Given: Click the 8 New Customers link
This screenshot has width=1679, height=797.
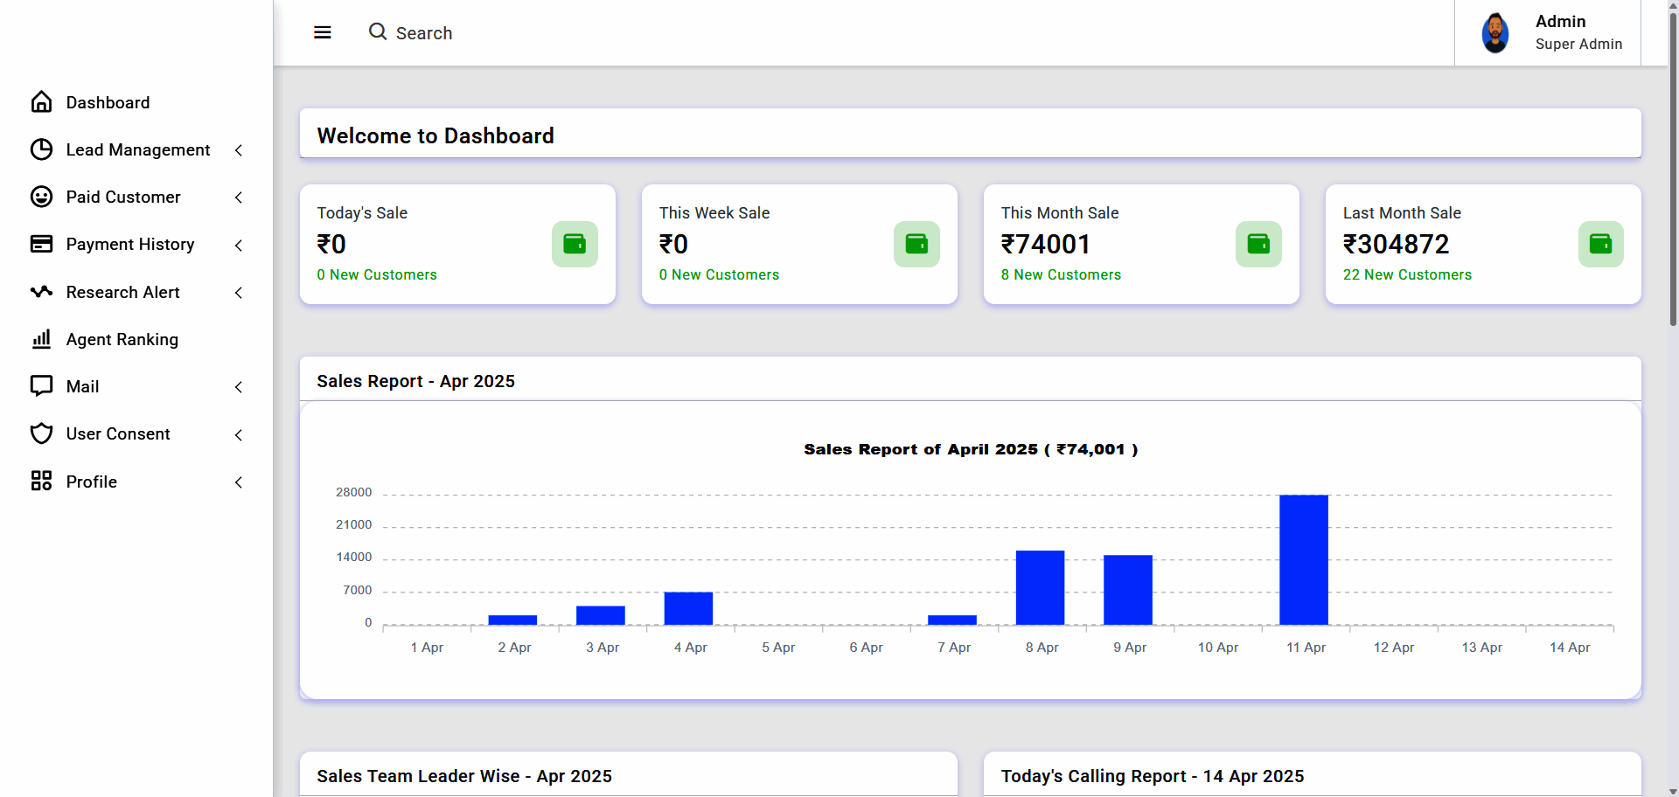Looking at the screenshot, I should (x=1060, y=274).
